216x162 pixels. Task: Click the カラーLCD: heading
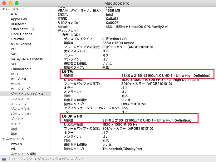pos(71,35)
